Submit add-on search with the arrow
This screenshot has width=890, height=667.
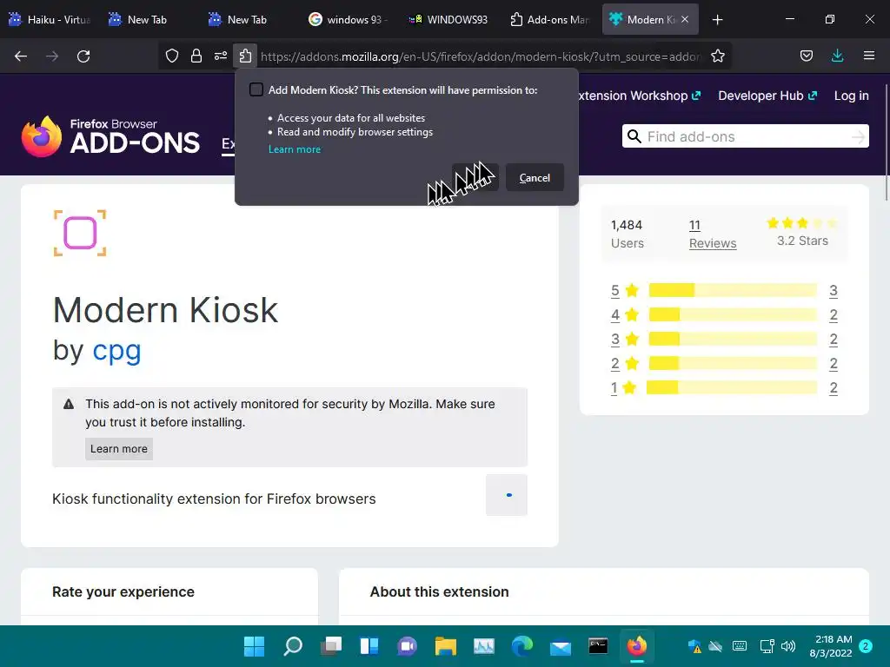[858, 136]
